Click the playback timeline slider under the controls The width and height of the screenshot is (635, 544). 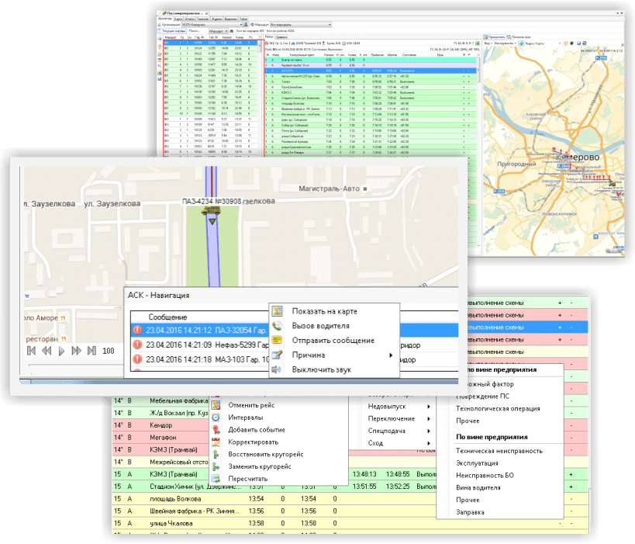(75, 365)
